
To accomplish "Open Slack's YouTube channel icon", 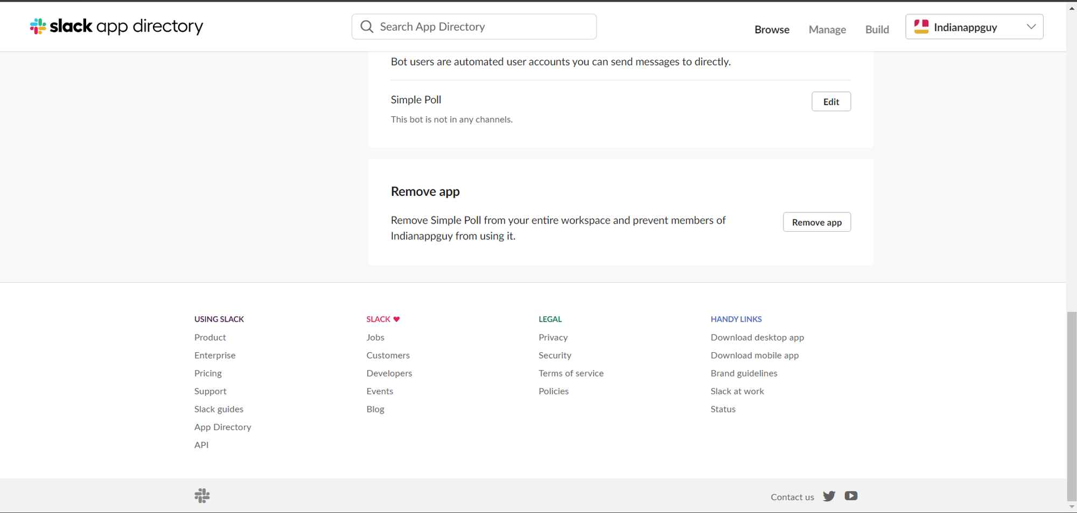I will click(x=851, y=496).
